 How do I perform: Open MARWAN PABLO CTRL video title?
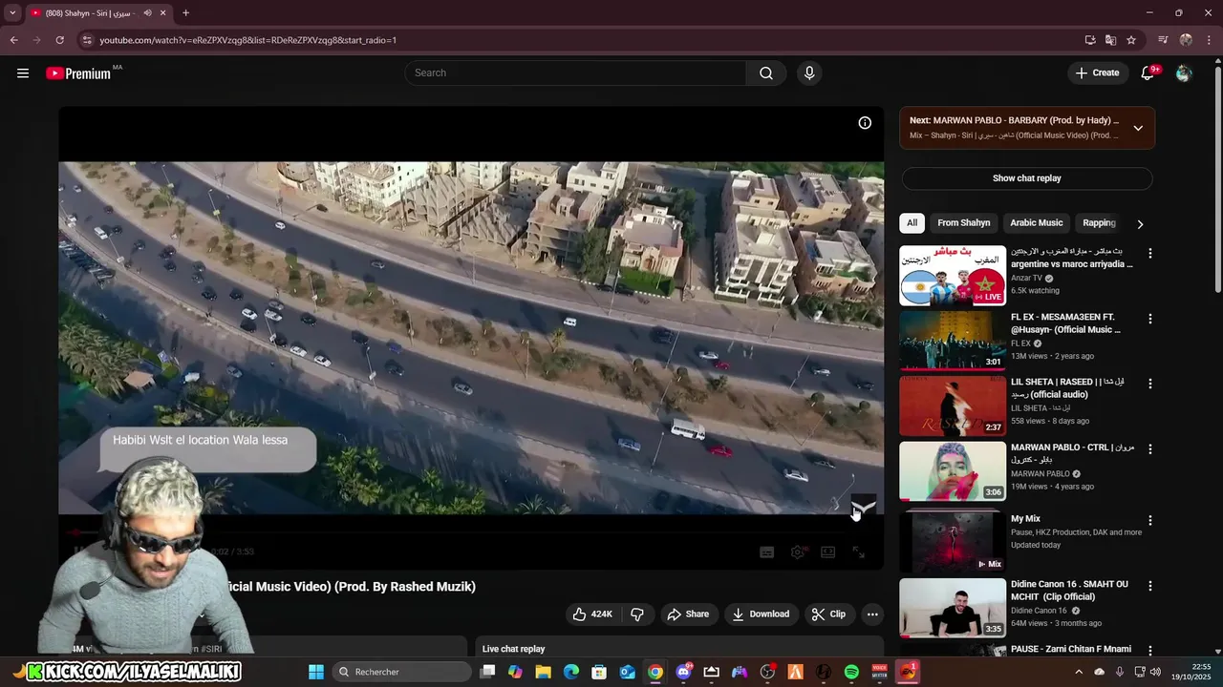point(1072,453)
